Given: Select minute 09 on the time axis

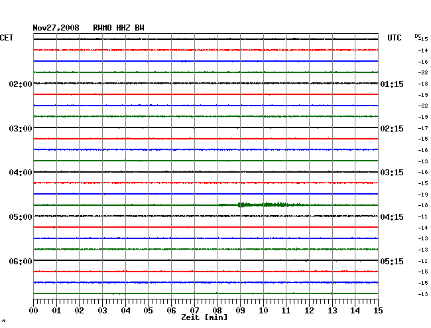Looking at the screenshot, I should [x=240, y=310].
